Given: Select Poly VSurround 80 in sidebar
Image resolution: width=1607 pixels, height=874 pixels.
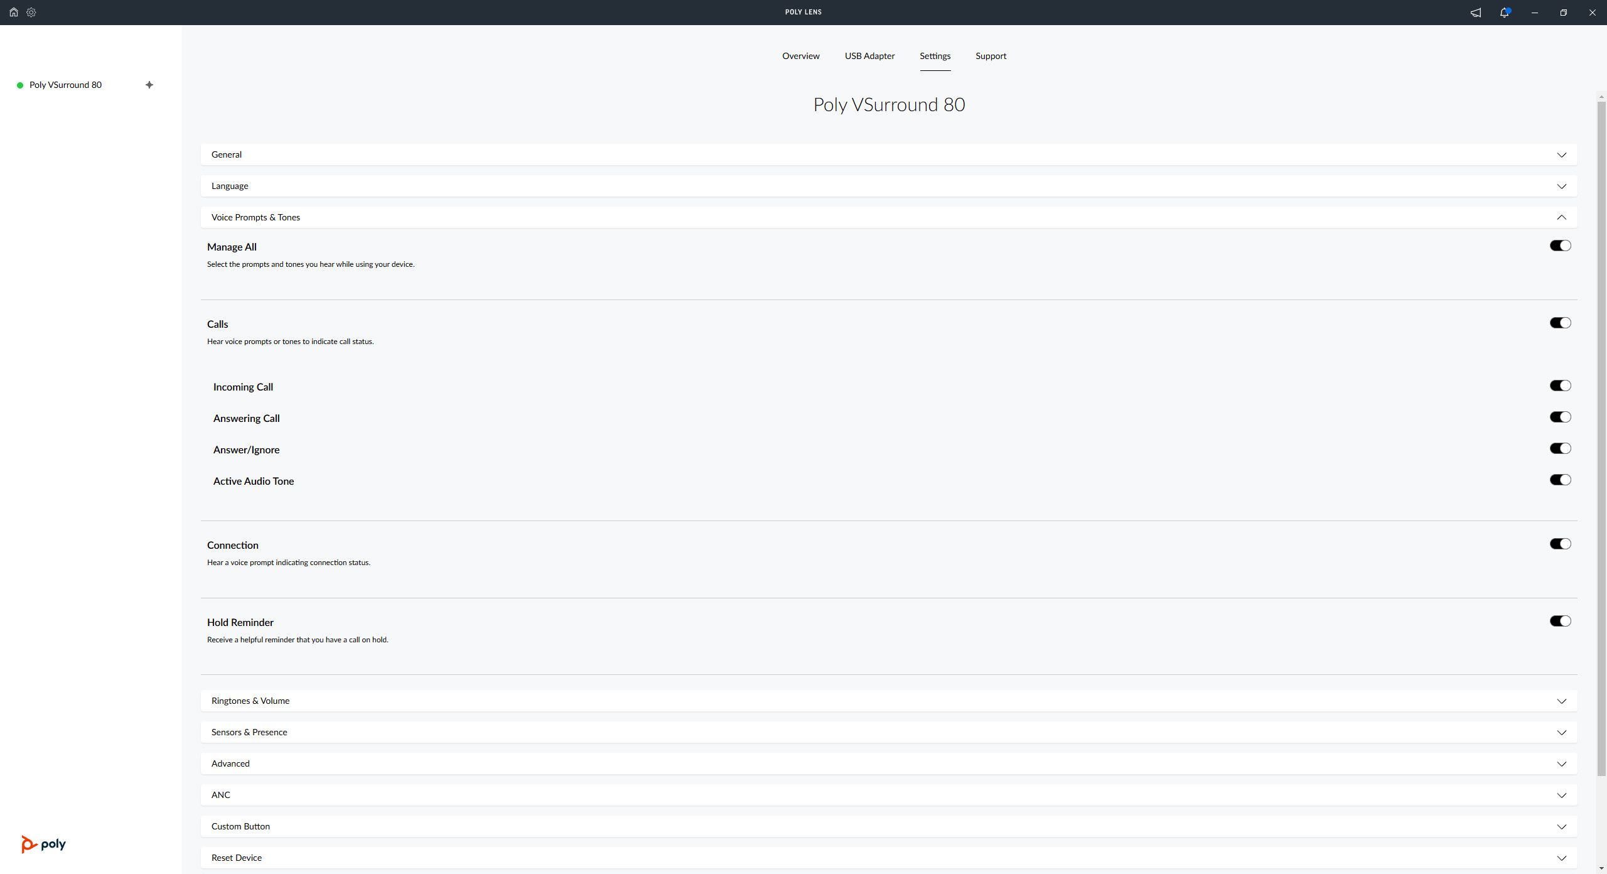Looking at the screenshot, I should (x=65, y=85).
